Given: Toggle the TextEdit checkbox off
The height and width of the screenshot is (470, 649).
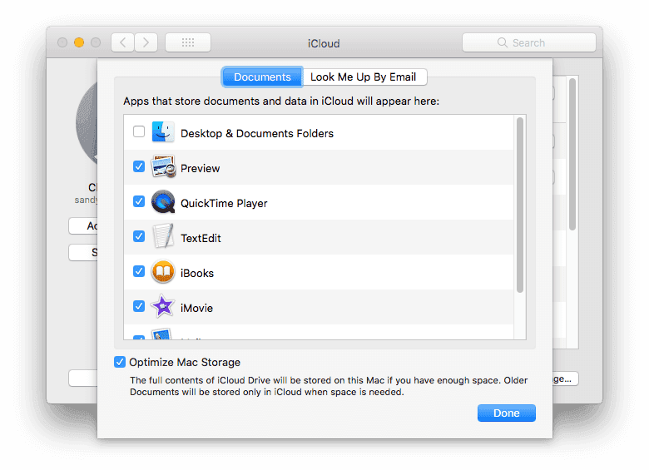Looking at the screenshot, I should 139,237.
